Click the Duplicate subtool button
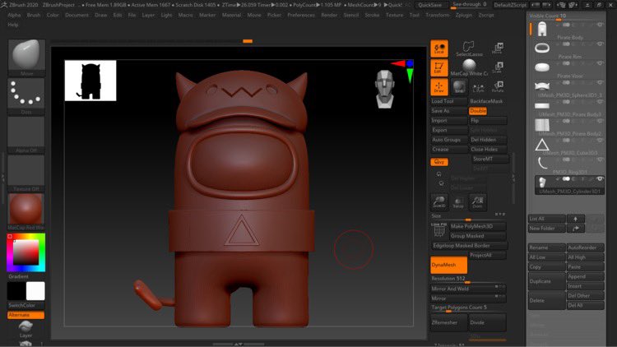 pyautogui.click(x=546, y=281)
